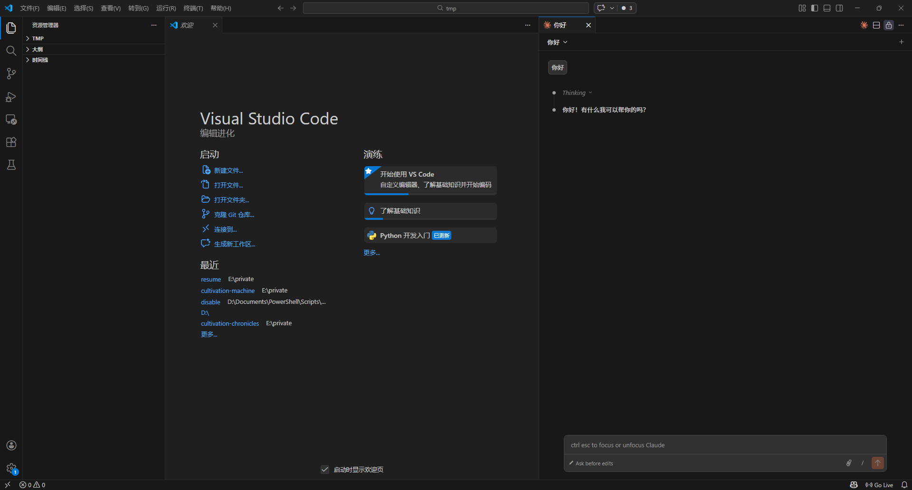Go back with the navigation arrow
The height and width of the screenshot is (490, 912).
point(281,8)
